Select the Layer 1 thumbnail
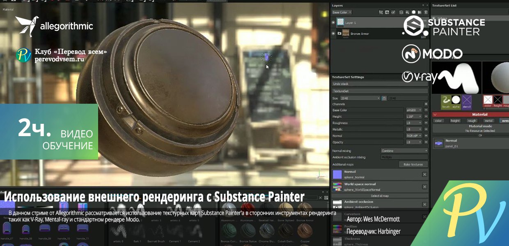This screenshot has width=509, height=246. point(340,22)
